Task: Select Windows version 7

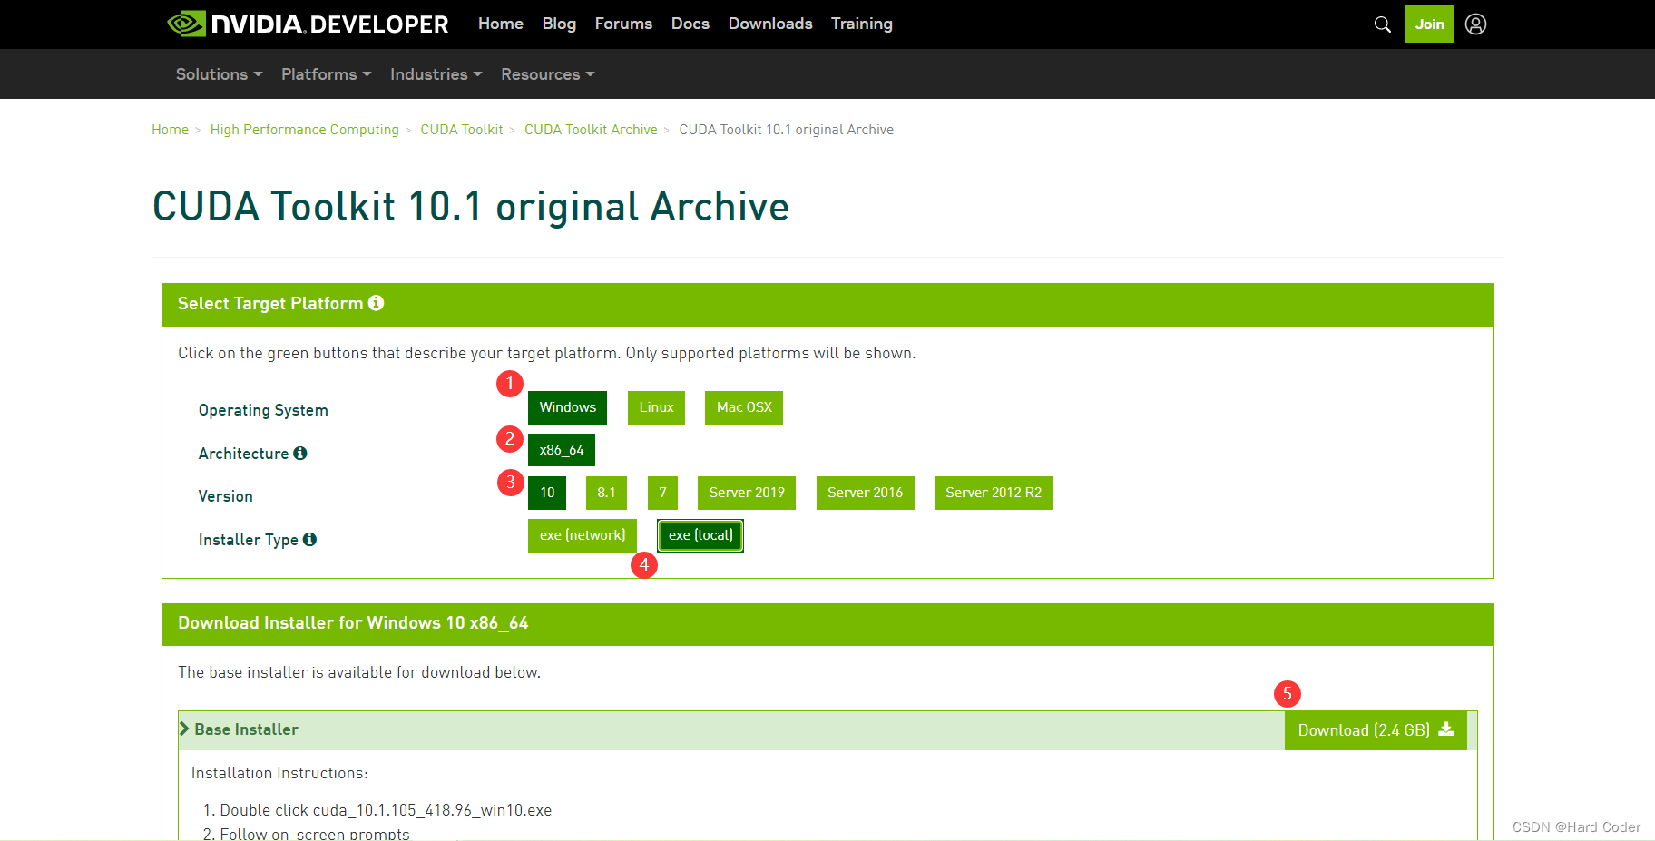Action: point(662,493)
